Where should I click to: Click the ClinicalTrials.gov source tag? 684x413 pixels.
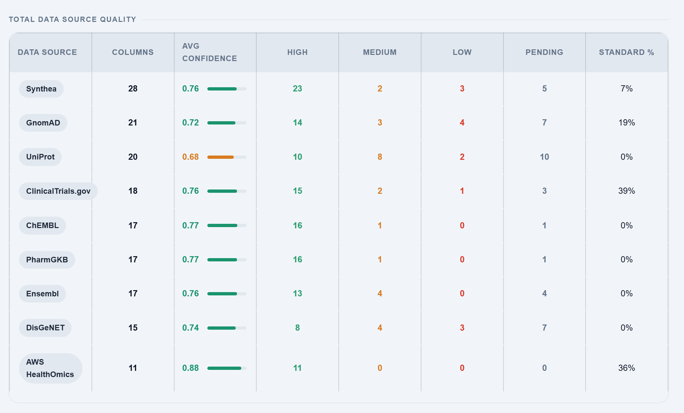tap(58, 191)
